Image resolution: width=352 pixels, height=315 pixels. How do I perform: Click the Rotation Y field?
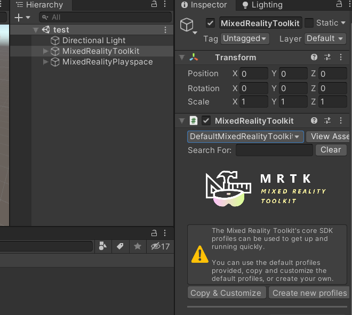(293, 88)
